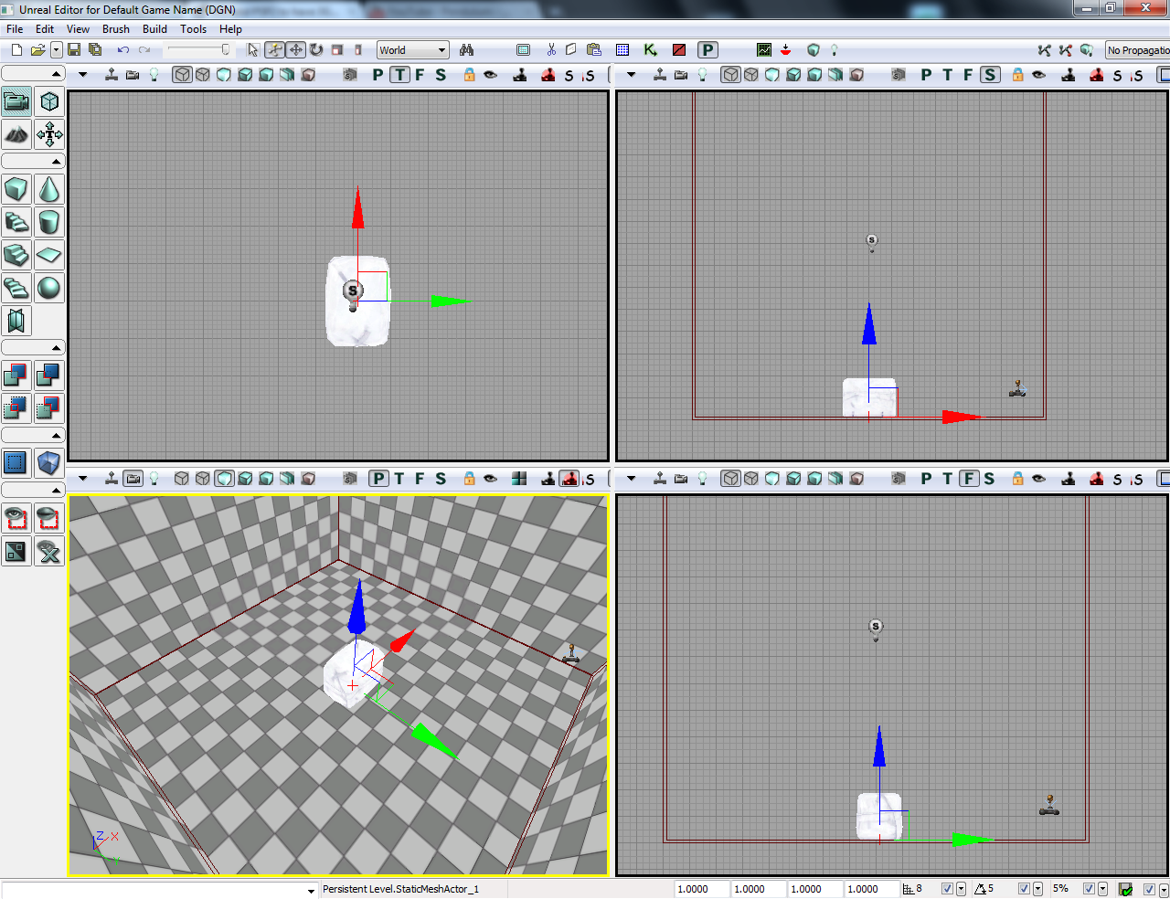Click the far camera plane slider
Viewport: 1170px width, 899px height.
click(197, 50)
